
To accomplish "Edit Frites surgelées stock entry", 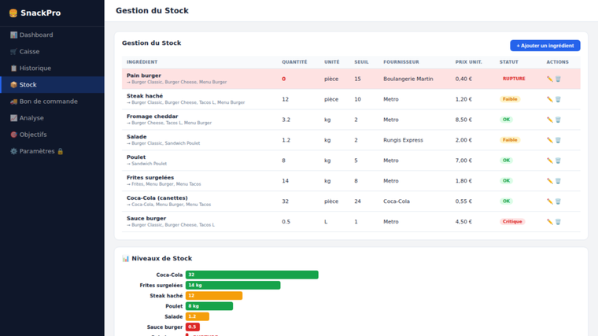I will [x=549, y=181].
